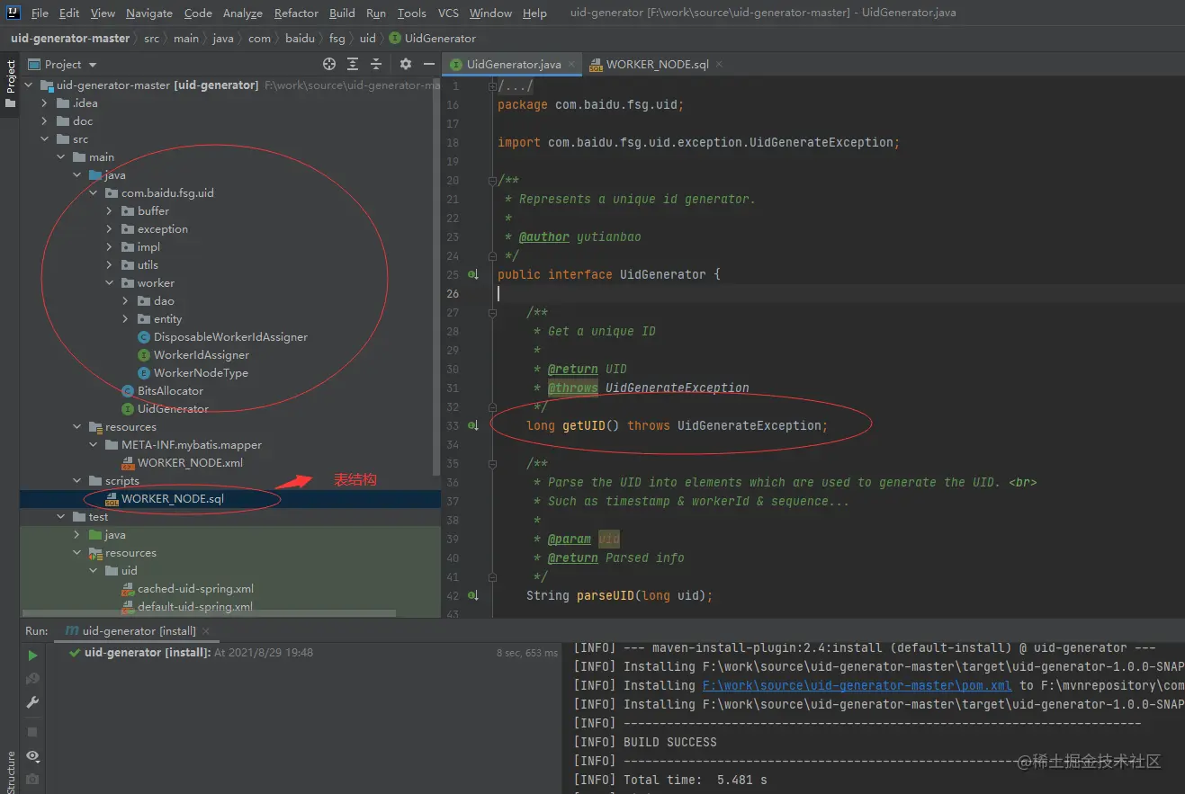Open the Navigate menu
Image resolution: width=1185 pixels, height=794 pixels.
tap(149, 13)
